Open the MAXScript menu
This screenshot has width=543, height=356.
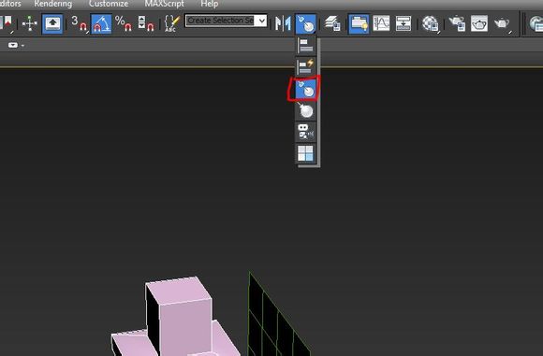click(x=164, y=4)
